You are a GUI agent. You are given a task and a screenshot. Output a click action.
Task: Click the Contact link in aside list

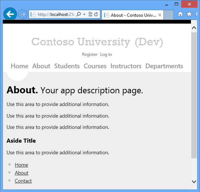pos(23,181)
